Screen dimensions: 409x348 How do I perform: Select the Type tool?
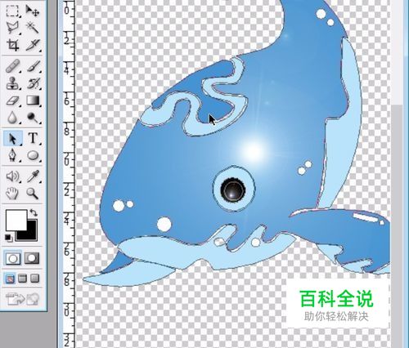point(33,138)
